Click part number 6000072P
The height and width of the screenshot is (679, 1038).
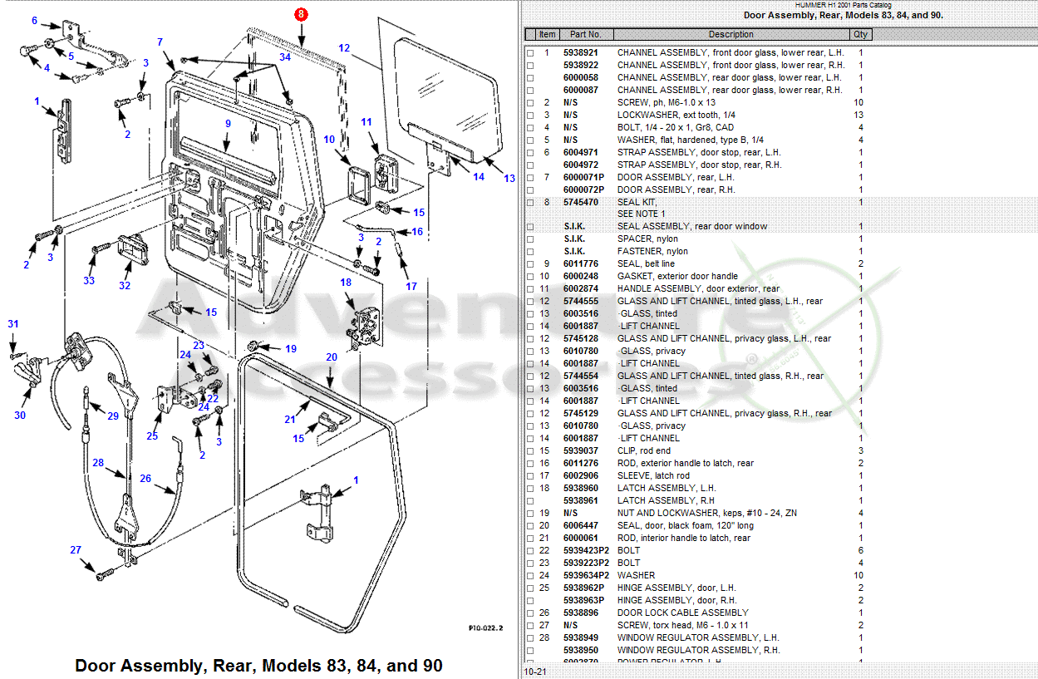583,190
